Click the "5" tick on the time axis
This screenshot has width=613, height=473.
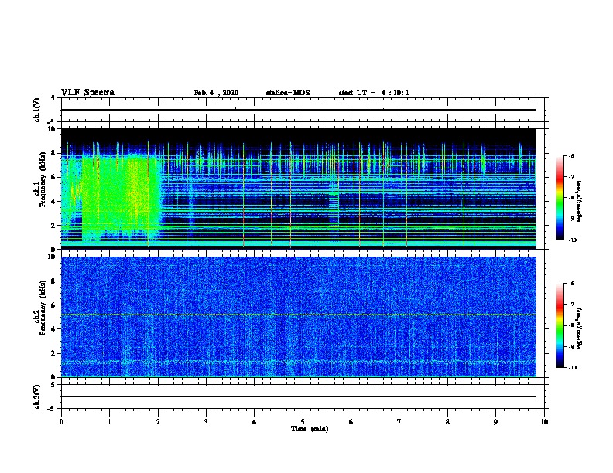303,421
